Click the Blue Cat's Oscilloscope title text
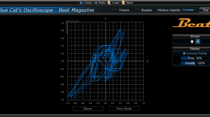 (47, 10)
